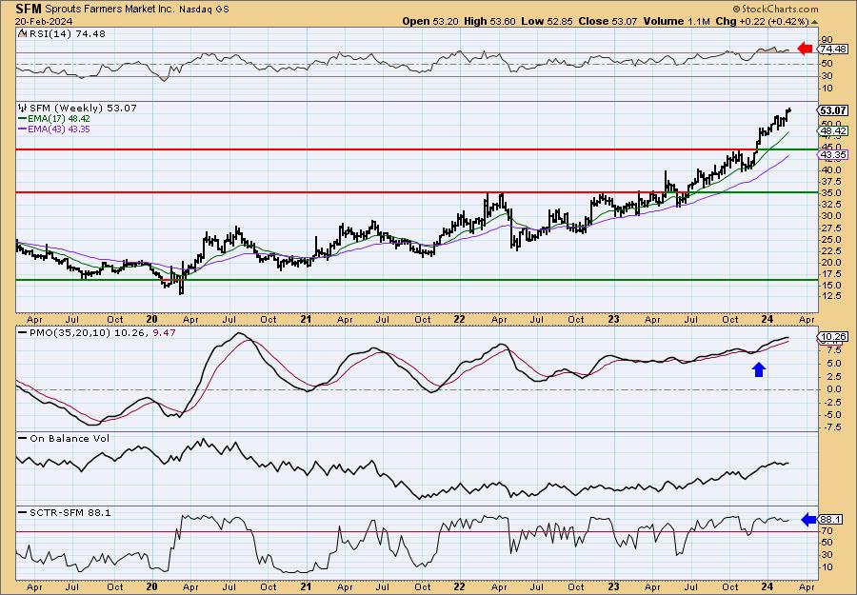The width and height of the screenshot is (857, 595).
Task: Click the 53.07 last price tag
Action: (x=833, y=110)
